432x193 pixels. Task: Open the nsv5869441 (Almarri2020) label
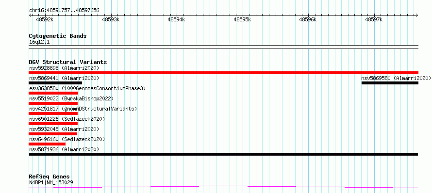point(64,78)
